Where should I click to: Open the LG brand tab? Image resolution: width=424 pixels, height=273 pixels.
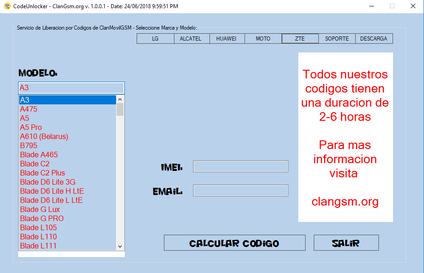pyautogui.click(x=155, y=38)
